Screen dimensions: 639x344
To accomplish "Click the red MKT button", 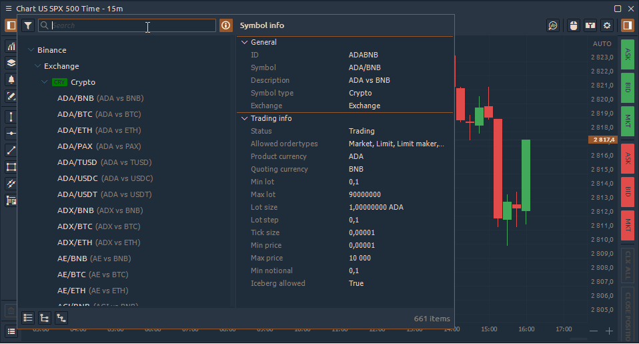I will pos(627,225).
